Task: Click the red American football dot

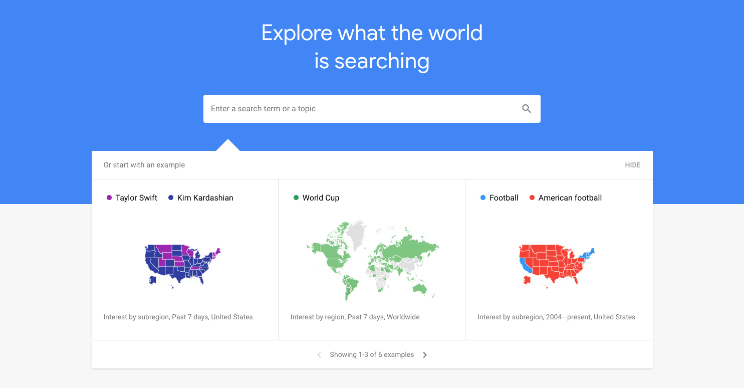Action: coord(532,198)
